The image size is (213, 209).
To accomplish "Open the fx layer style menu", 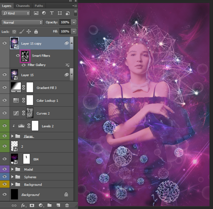I will tap(23, 205).
